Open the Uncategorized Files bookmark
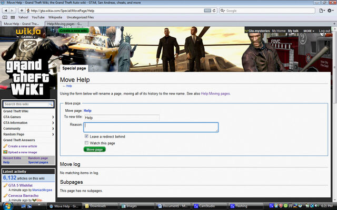337x210 pixels. point(80,17)
